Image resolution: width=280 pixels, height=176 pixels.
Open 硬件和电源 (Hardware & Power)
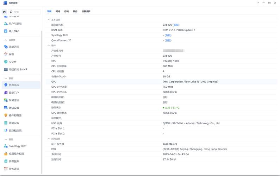click(15, 115)
